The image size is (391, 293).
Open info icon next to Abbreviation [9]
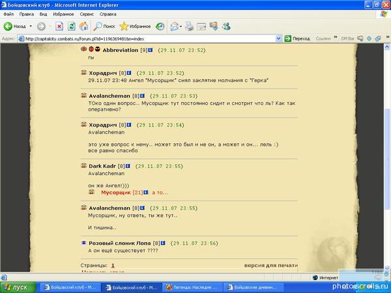pyautogui.click(x=151, y=50)
